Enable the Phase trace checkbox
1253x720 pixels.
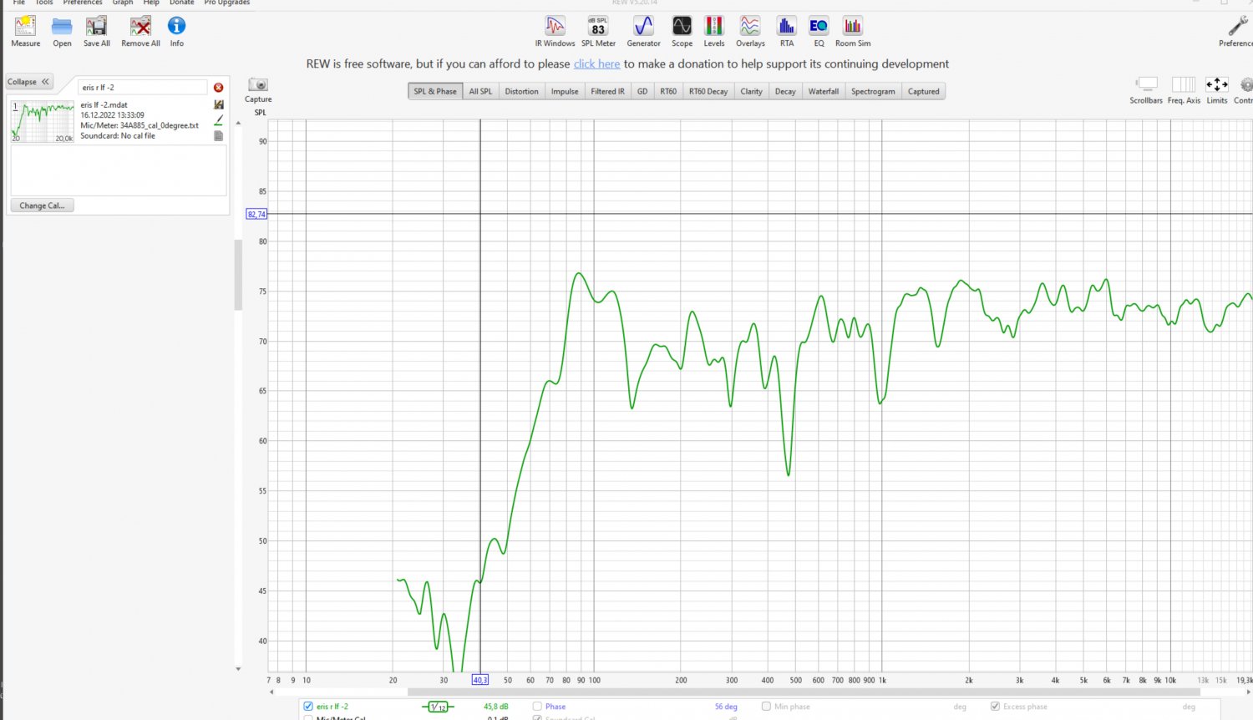coord(537,707)
